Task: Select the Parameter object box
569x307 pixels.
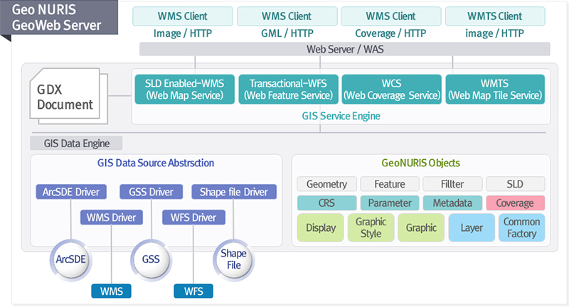Action: coord(390,203)
